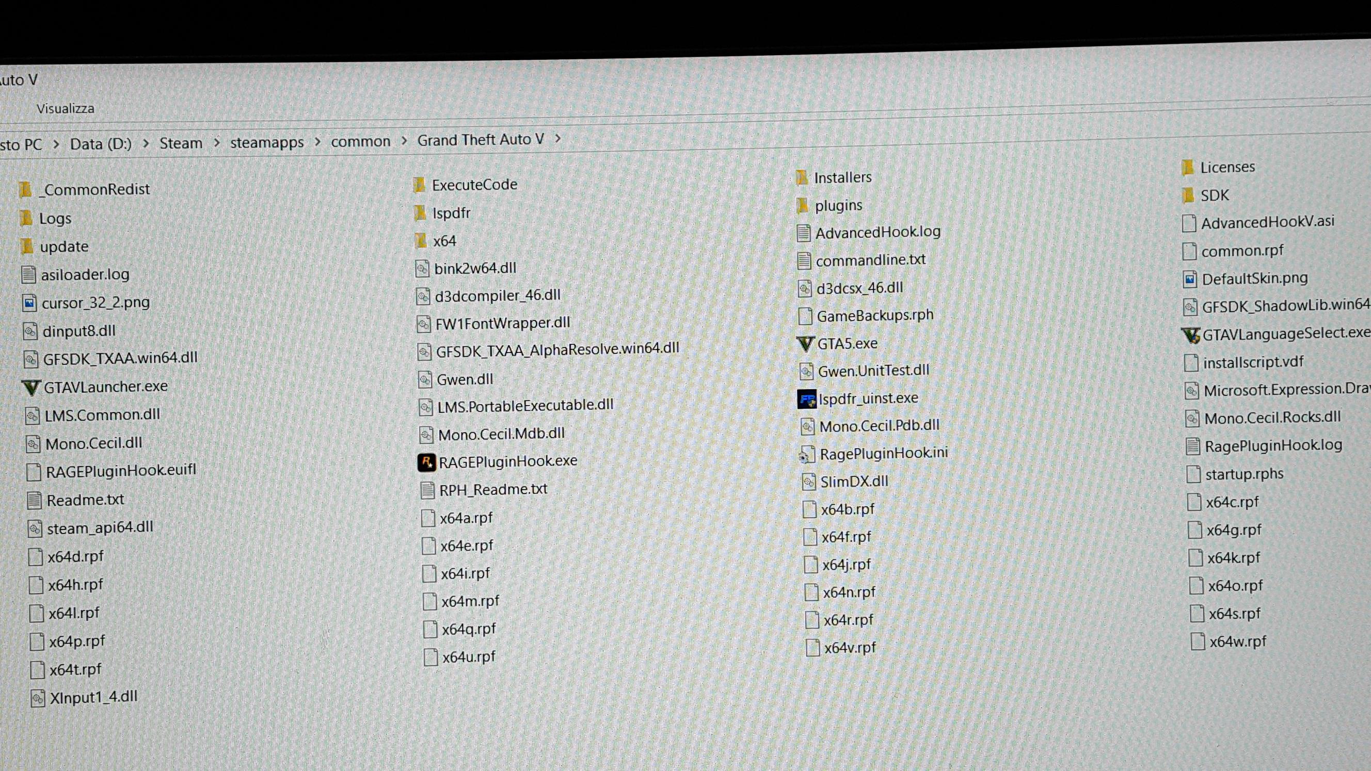This screenshot has width=1371, height=771.
Task: Select the lspdfr folder
Action: point(451,213)
